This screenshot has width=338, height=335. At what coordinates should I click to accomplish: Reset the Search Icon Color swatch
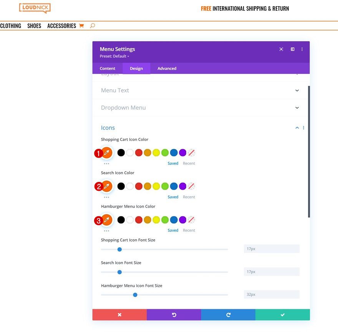pyautogui.click(x=191, y=186)
